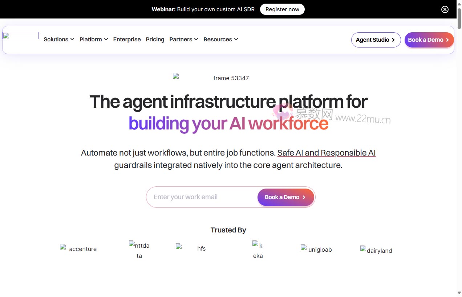Click the Dairyland logo
The image size is (462, 297).
(376, 251)
